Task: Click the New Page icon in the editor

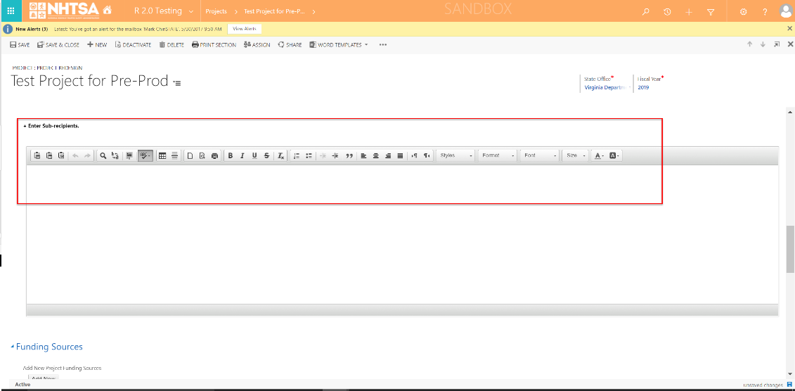Action: pos(190,155)
